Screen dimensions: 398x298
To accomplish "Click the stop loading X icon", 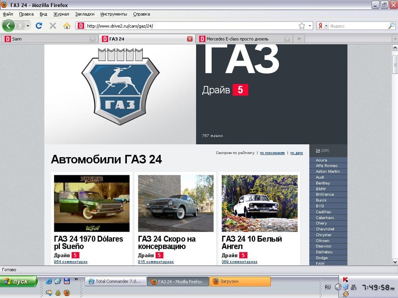I will tap(53, 26).
